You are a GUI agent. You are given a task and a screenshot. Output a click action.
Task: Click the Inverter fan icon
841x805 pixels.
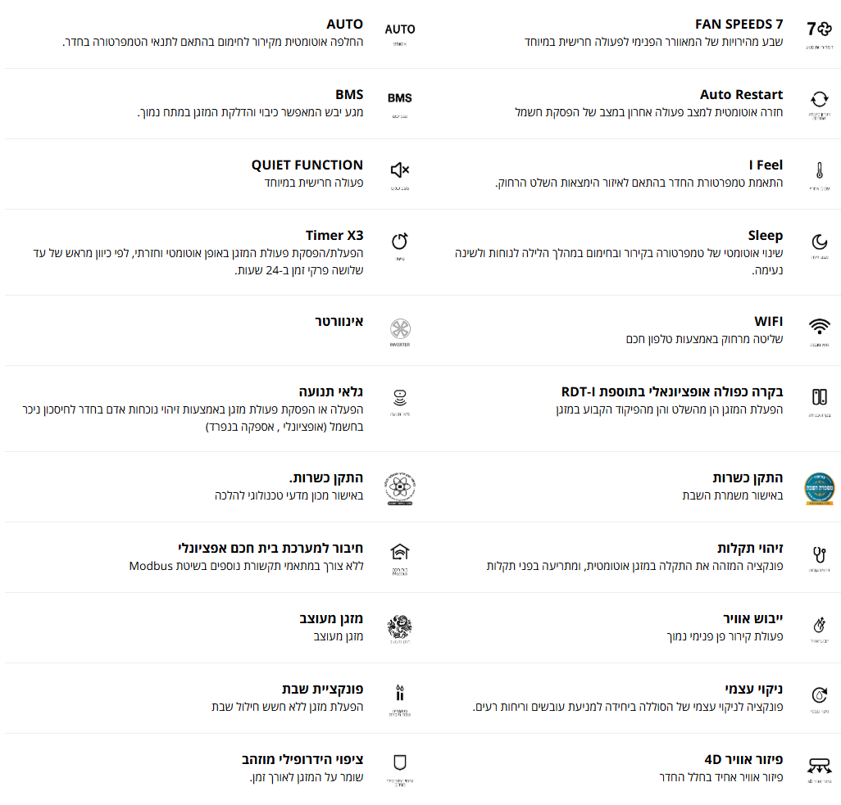pyautogui.click(x=399, y=329)
